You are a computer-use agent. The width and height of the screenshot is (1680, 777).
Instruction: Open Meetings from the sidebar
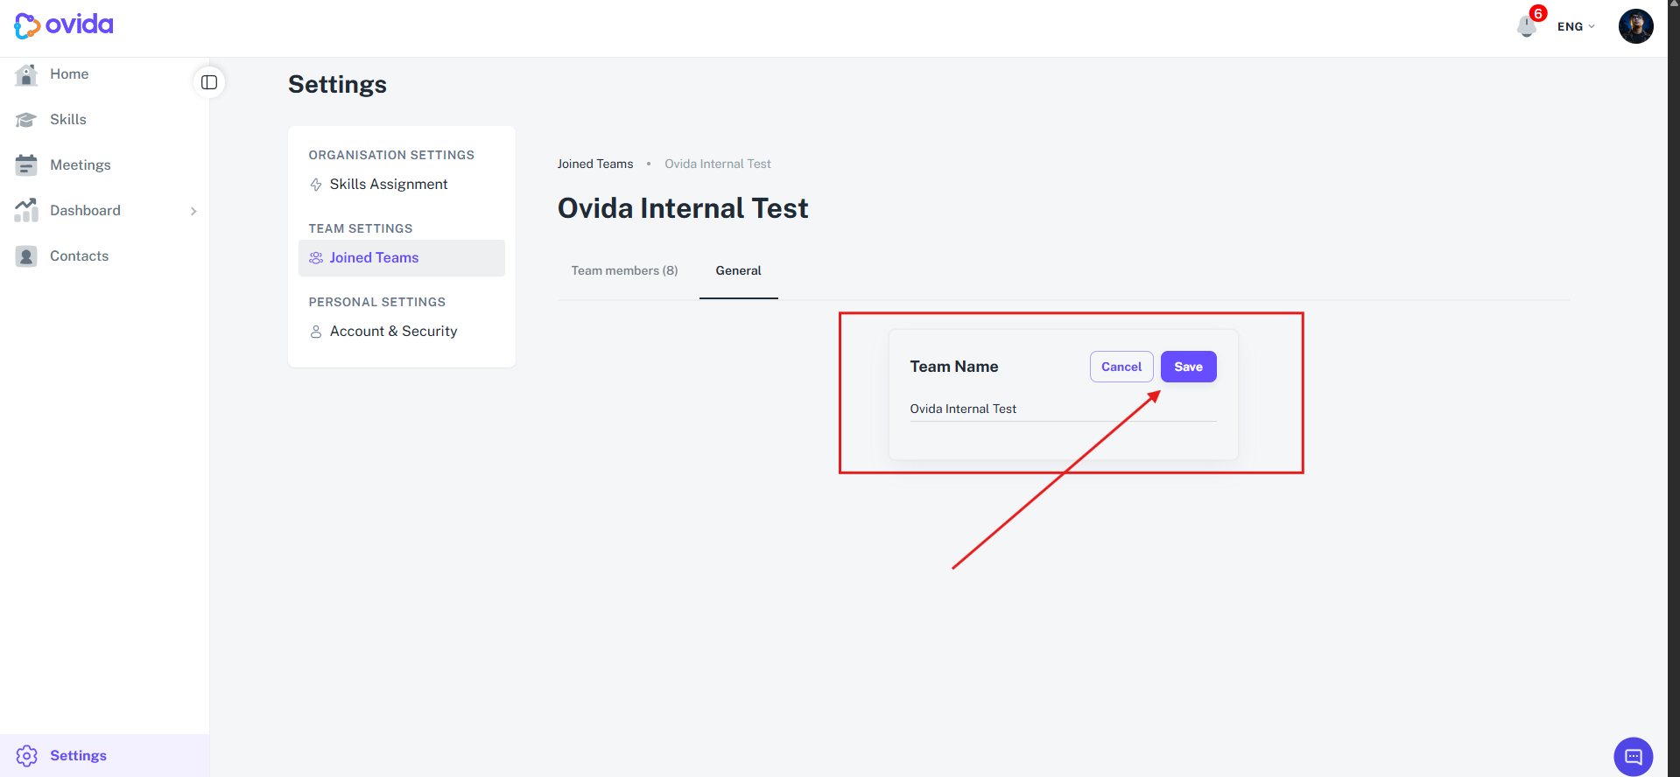point(81,165)
